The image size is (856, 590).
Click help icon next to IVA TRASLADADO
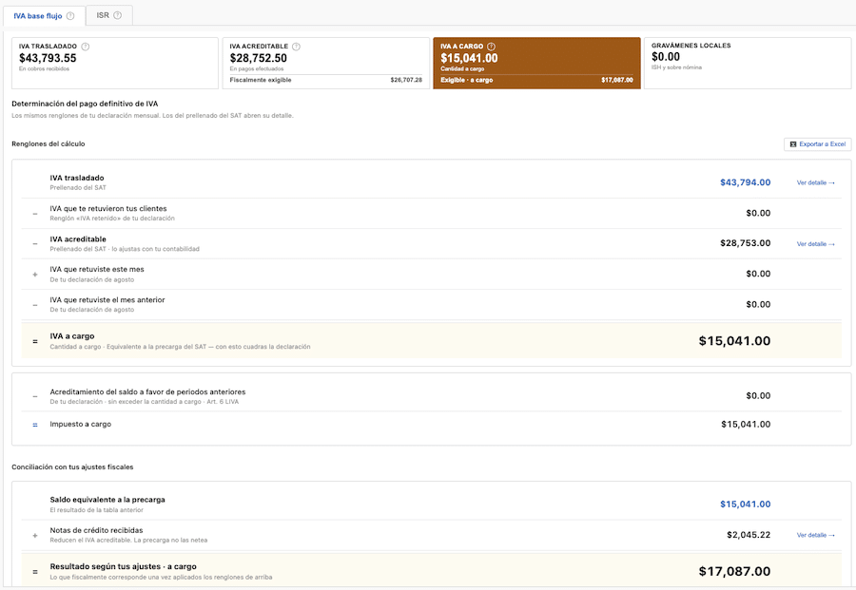tap(86, 47)
